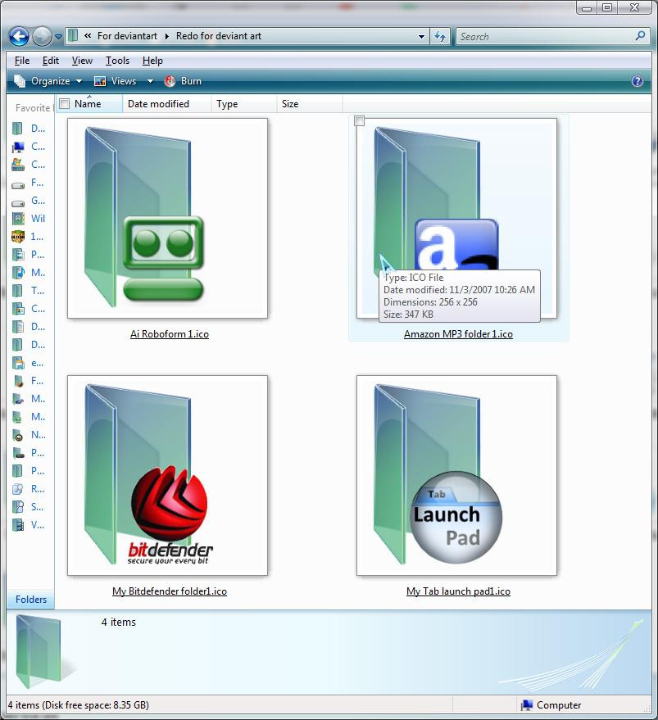658x720 pixels.
Task: Open the Help menu
Action: [x=152, y=61]
